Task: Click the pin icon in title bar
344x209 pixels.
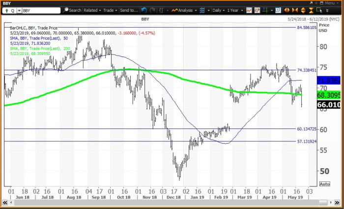Action: (x=316, y=3)
